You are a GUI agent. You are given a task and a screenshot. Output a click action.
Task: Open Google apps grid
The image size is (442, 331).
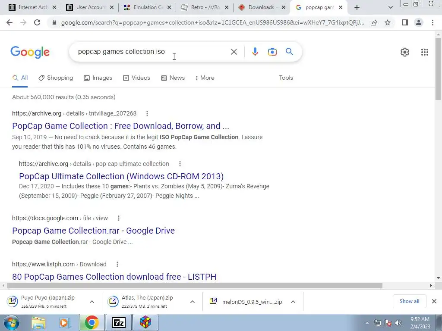425,52
